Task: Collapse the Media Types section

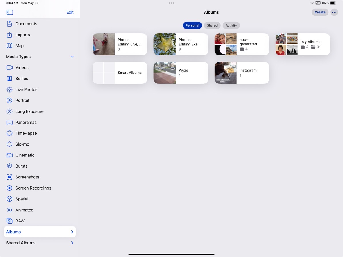Action: point(72,57)
